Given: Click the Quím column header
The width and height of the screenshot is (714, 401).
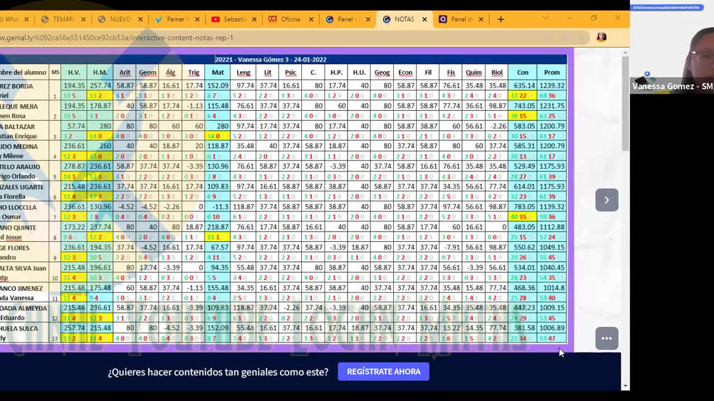Looking at the screenshot, I should (x=474, y=72).
